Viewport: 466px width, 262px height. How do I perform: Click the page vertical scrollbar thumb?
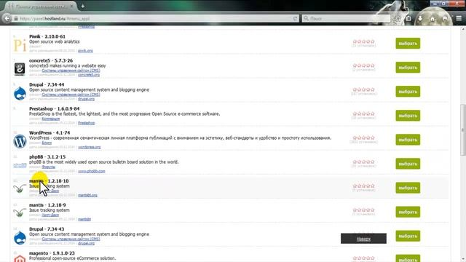463,130
